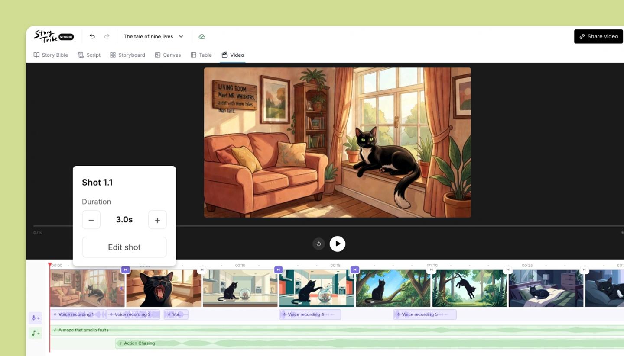Click the video seek progress bar
Image resolution: width=624 pixels, height=356 pixels.
[328, 226]
